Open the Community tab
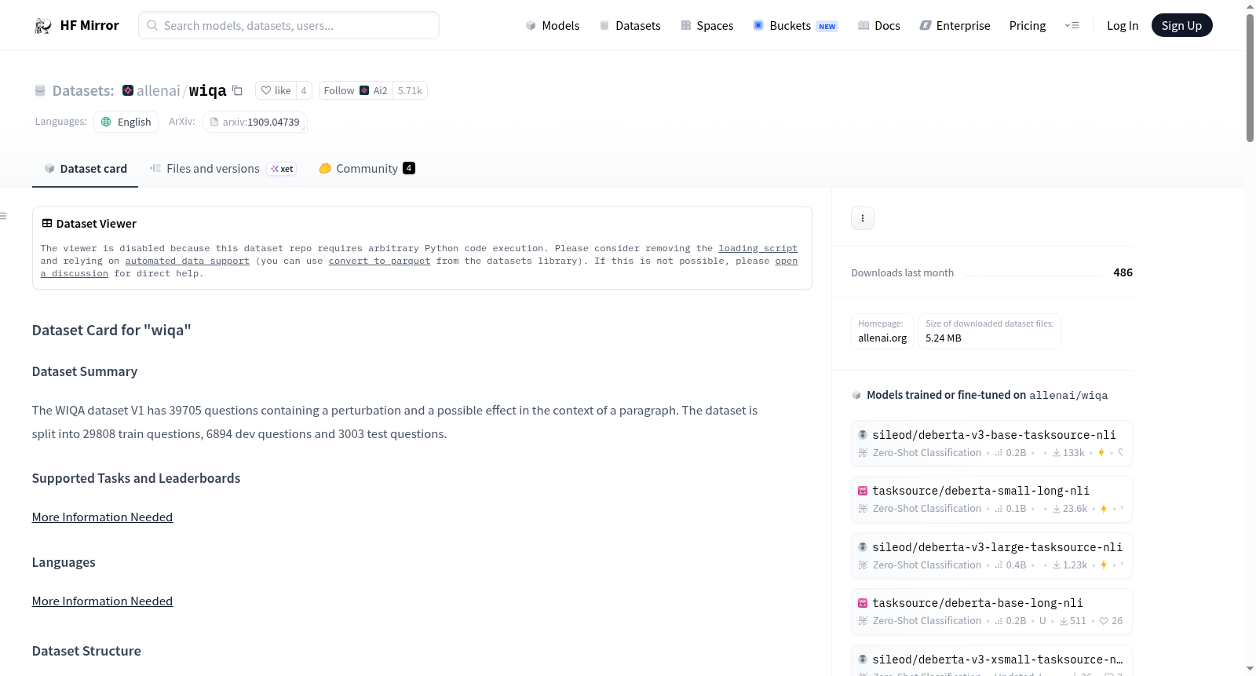 pos(367,168)
